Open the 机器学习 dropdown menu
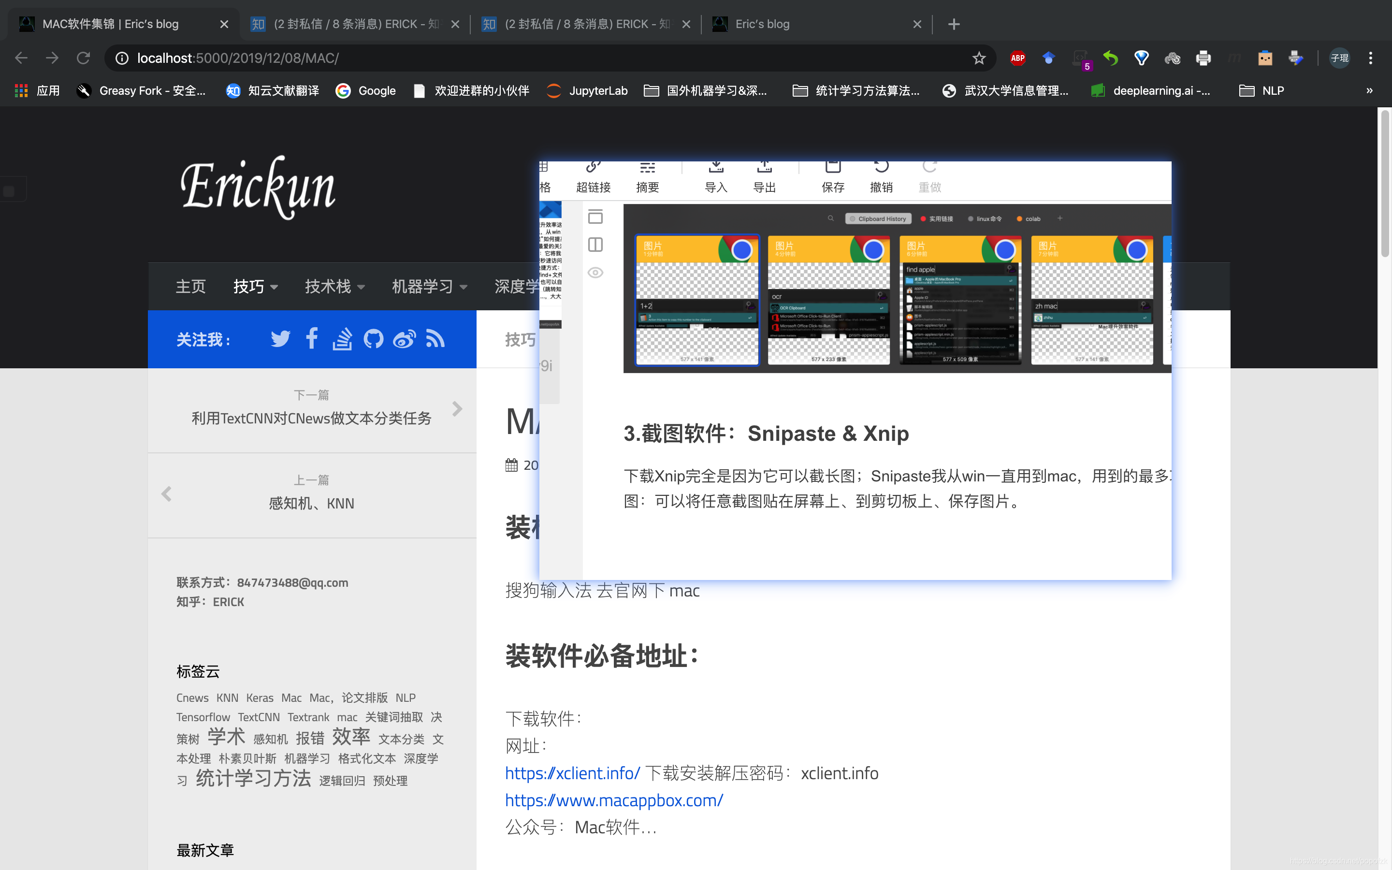 pos(429,287)
